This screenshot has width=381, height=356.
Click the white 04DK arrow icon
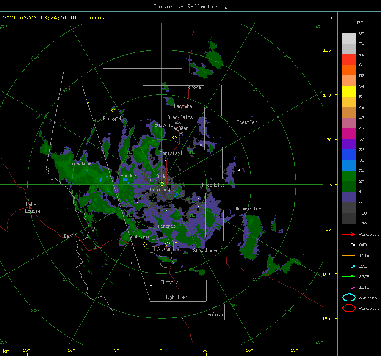click(x=349, y=245)
